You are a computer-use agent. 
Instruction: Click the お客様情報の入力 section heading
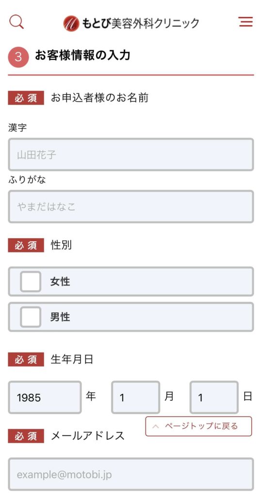coord(82,55)
